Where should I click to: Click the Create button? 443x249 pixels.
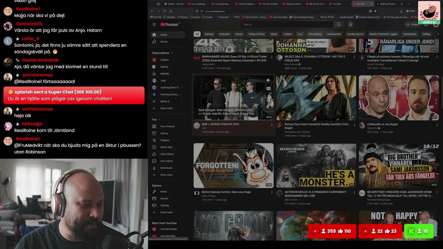[x=413, y=25]
